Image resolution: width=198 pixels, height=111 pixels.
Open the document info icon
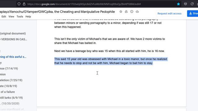132,12
